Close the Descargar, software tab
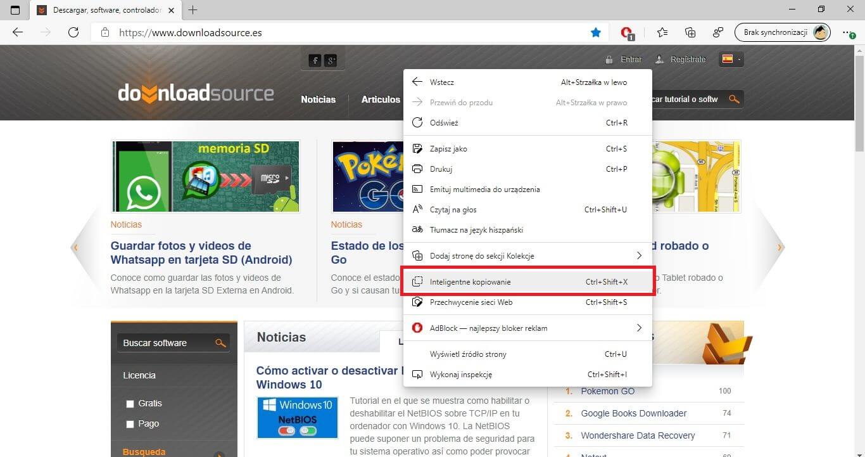This screenshot has width=865, height=457. pyautogui.click(x=172, y=10)
